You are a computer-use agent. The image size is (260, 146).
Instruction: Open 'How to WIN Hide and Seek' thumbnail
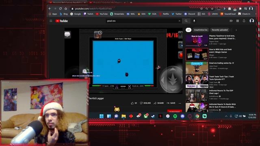click(x=197, y=54)
